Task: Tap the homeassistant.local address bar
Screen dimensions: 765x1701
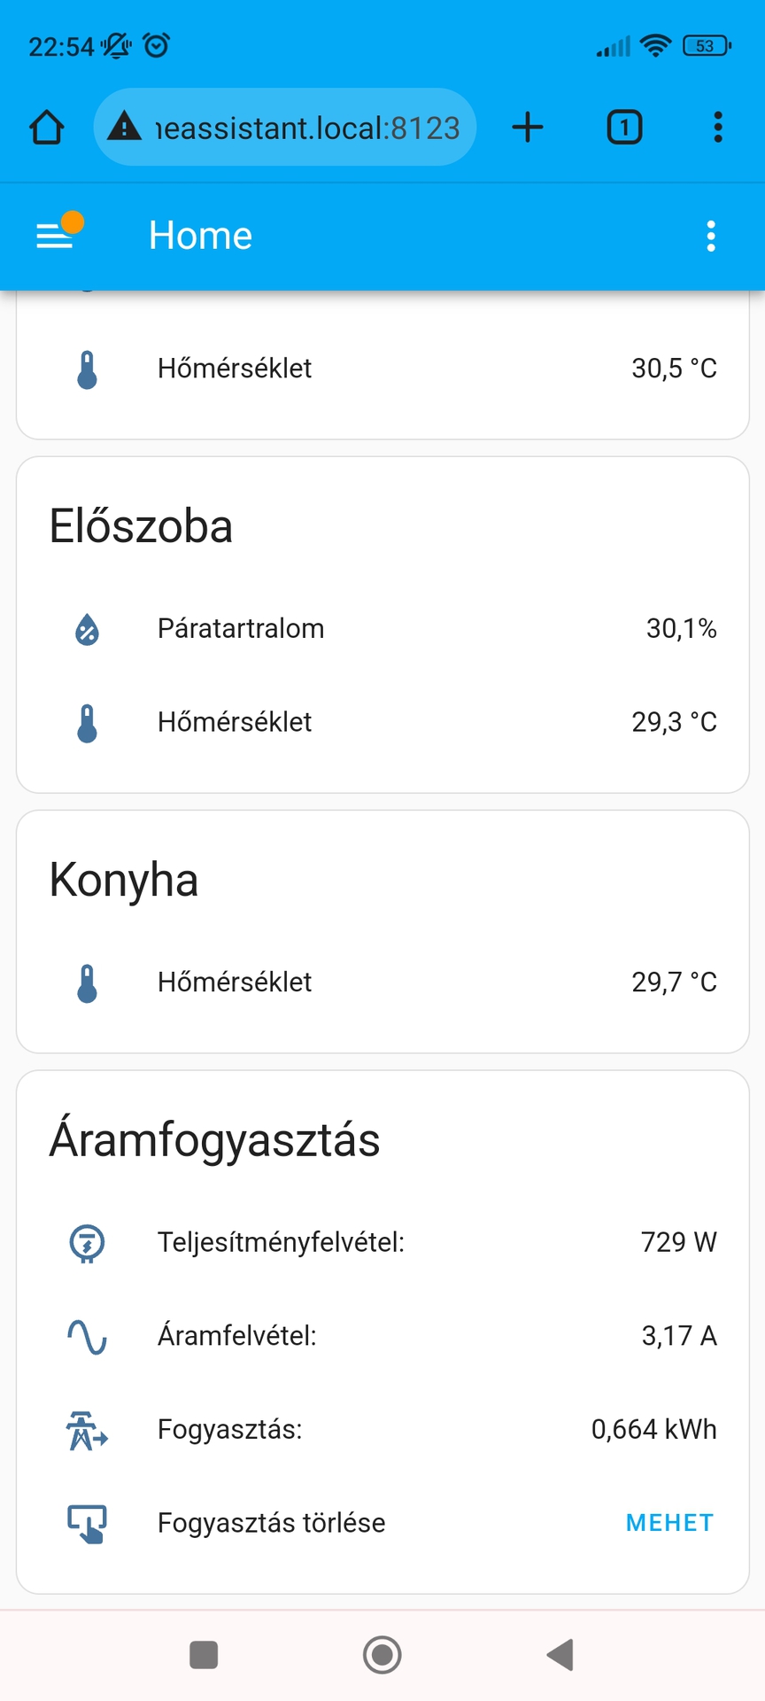Action: click(x=306, y=128)
